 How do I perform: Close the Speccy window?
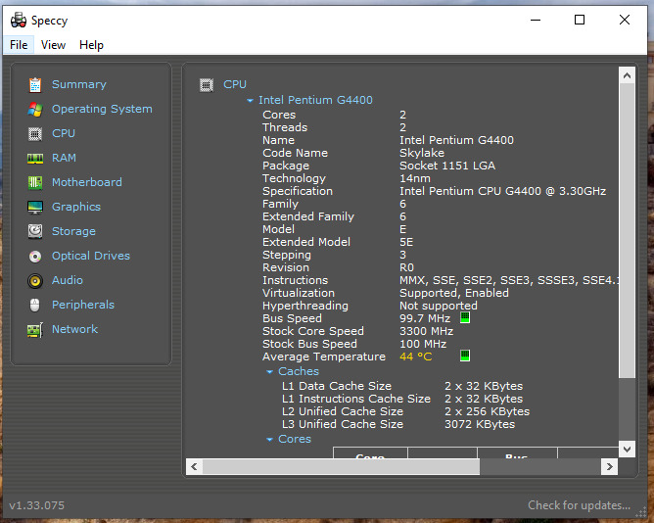(x=625, y=20)
